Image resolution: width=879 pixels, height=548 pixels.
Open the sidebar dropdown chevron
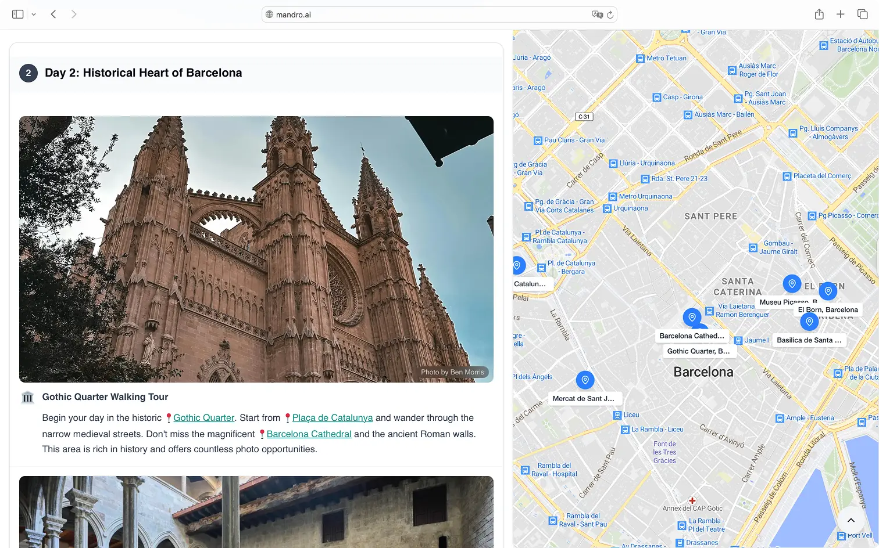34,15
